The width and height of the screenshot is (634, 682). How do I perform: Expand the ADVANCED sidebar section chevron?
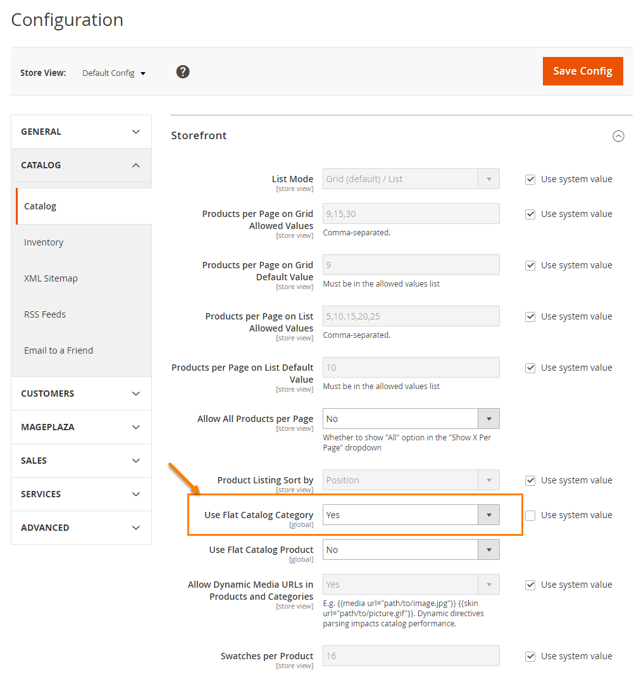click(135, 527)
